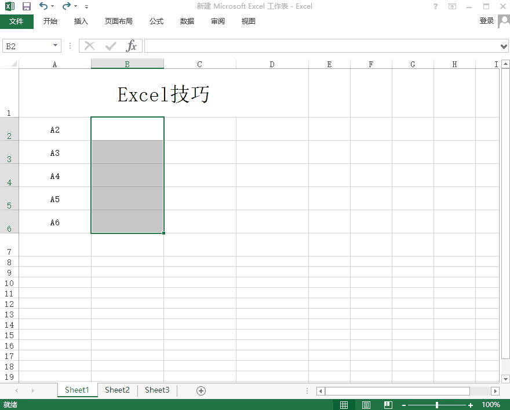Expand the Name Box dropdown arrow
This screenshot has height=410, width=510.
pyautogui.click(x=55, y=46)
